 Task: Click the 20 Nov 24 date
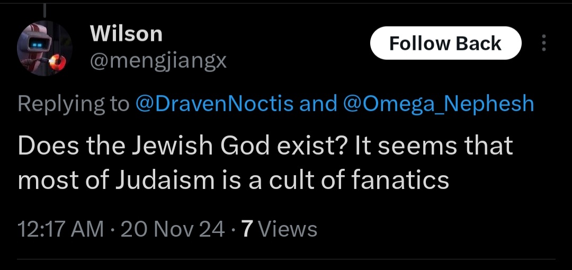click(x=173, y=229)
